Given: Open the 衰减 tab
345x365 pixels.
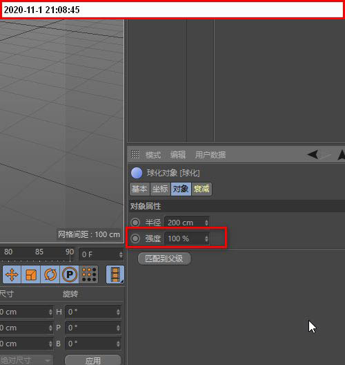Looking at the screenshot, I should tap(201, 189).
